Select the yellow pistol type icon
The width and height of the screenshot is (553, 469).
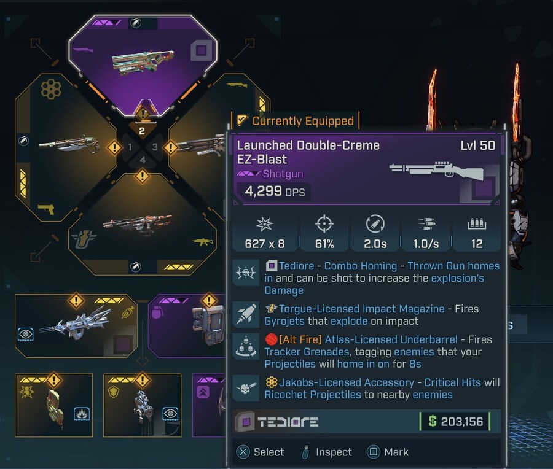click(46, 209)
